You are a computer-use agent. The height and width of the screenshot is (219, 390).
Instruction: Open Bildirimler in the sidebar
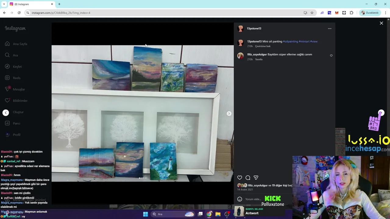tap(17, 101)
